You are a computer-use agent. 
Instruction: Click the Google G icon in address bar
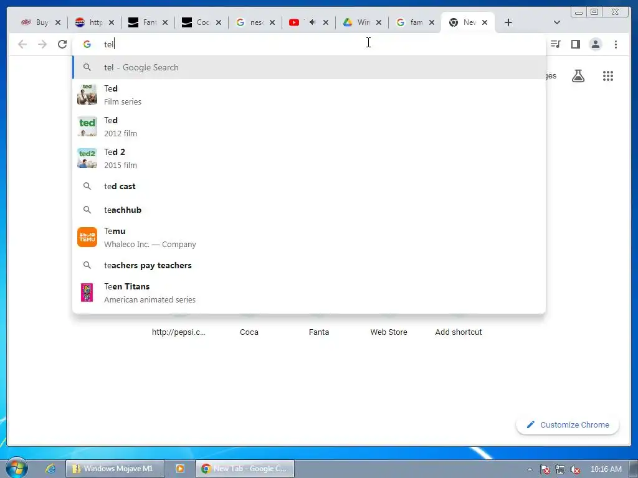(87, 44)
